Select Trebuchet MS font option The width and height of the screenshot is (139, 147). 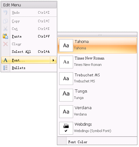(97, 79)
